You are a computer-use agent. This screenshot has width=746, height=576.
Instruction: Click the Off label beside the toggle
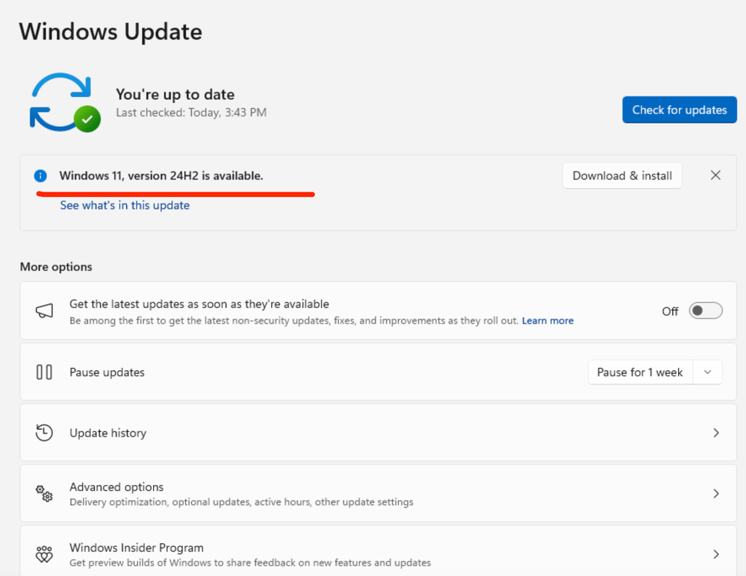670,311
